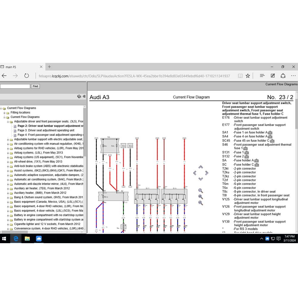Open Page 2: Driver seat lumbar support adjustment

click(x=50, y=126)
